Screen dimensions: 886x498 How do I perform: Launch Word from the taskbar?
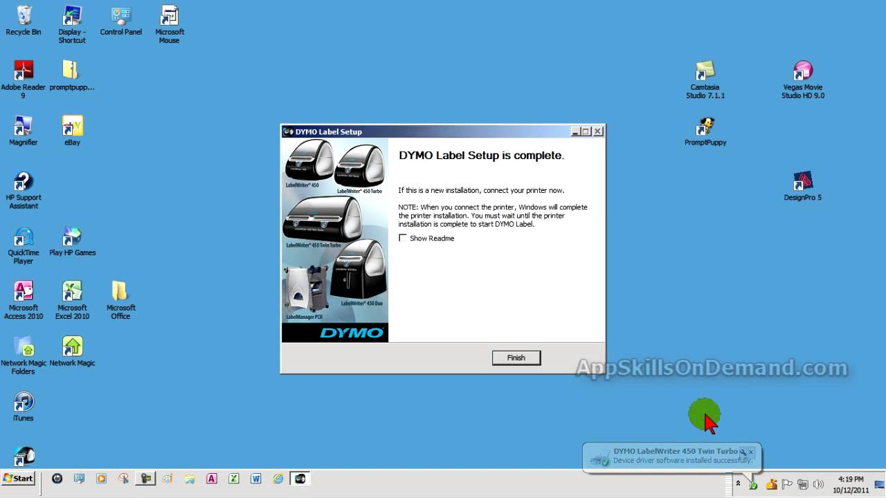point(256,478)
